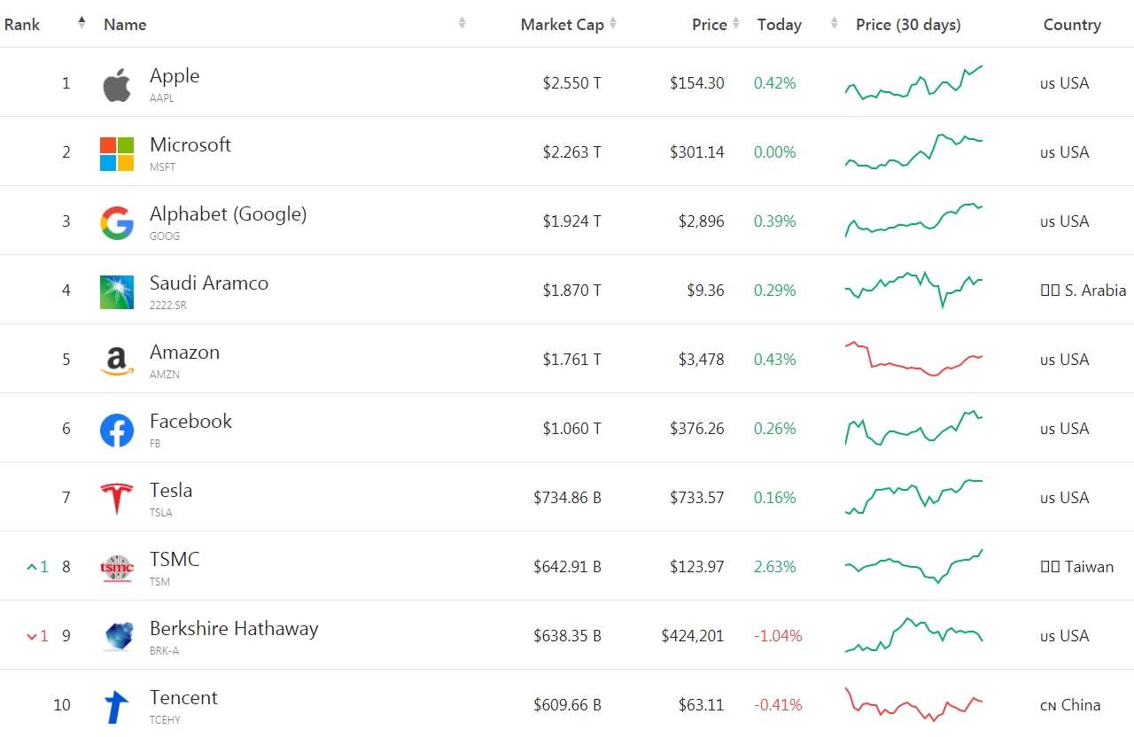The width and height of the screenshot is (1134, 737).
Task: Click TSMC's 30-day price sparkline
Action: (914, 566)
